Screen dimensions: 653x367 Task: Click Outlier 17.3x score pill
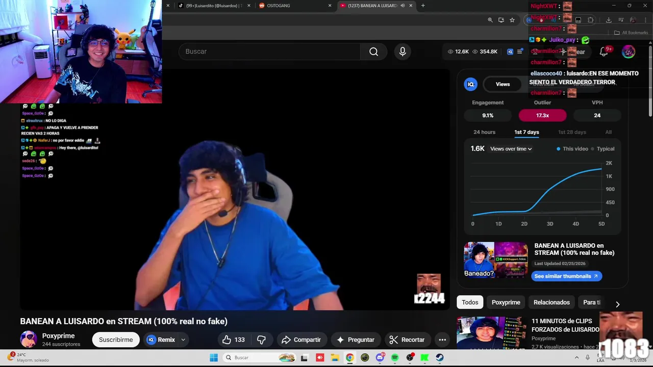542,115
